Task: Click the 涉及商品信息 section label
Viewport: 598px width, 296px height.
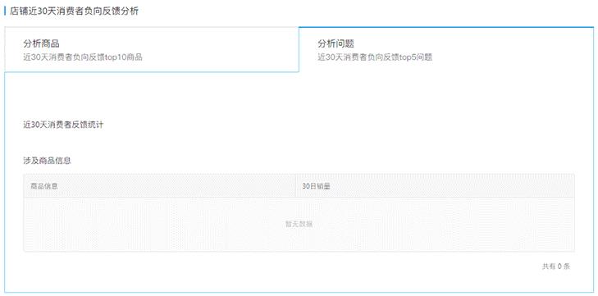Action: click(x=48, y=161)
